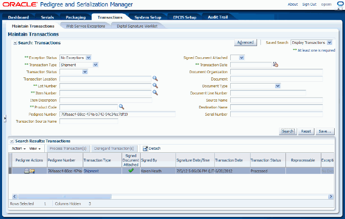This screenshot has height=219, width=345.
Task: Click the green signed document checkmark
Action: point(131,170)
